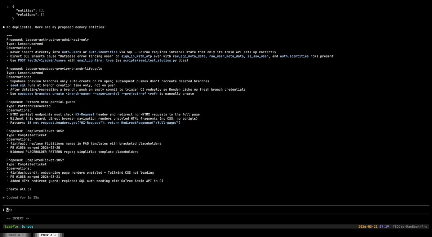Image resolution: width=432 pixels, height=237 pixels.
Task: Click the "Cooked for 1m 35s" status line
Action: tap(21, 197)
